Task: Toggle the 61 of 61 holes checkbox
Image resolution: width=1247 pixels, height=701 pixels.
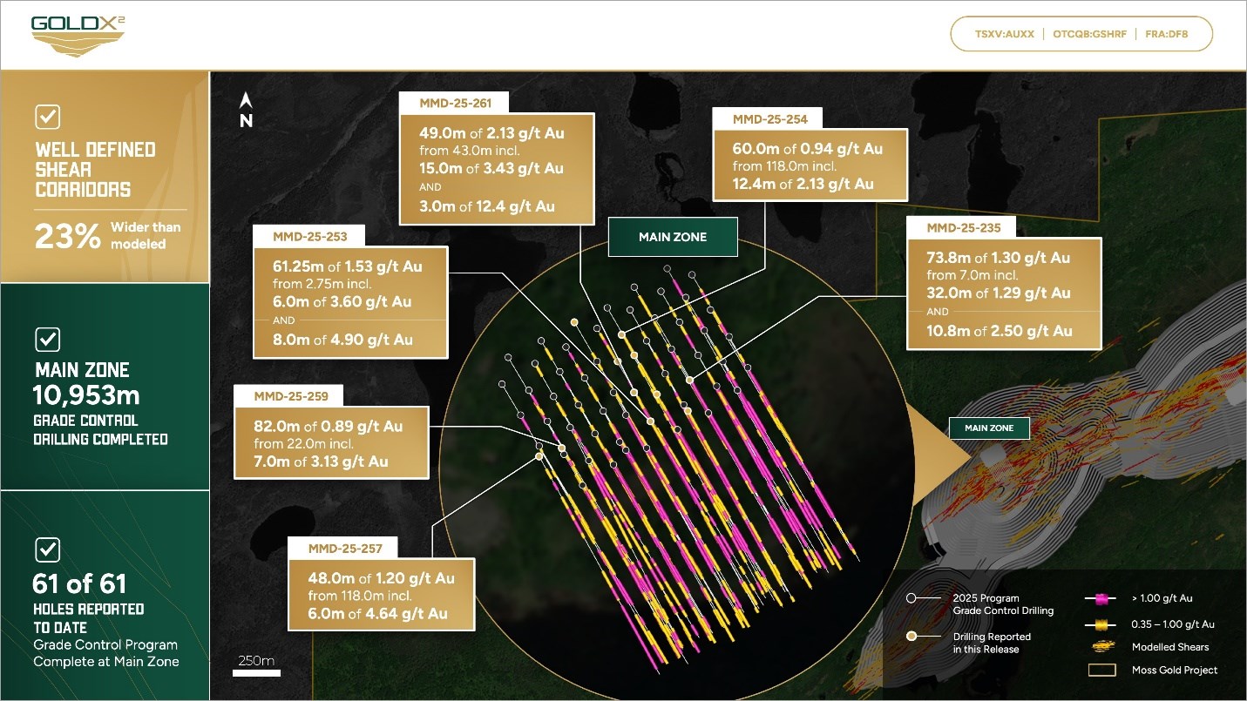Action: 47,549
